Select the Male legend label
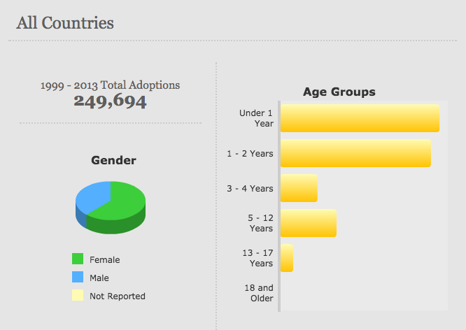Viewport: 466px width, 330px height. pos(99,278)
